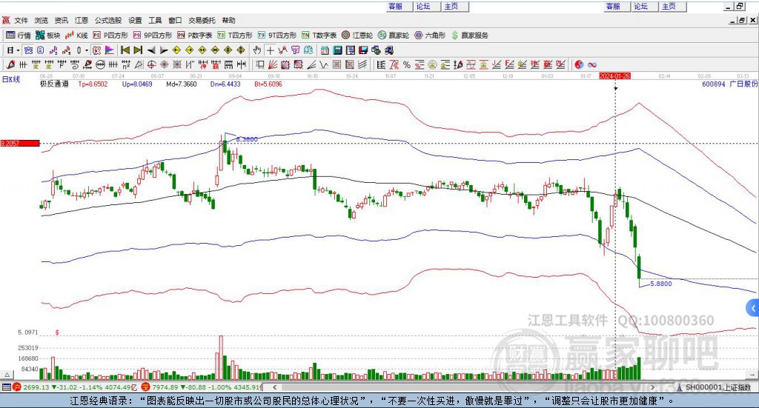Screen dimensions: 759x408
Task: Open the calculator icon
Action: 337,50
